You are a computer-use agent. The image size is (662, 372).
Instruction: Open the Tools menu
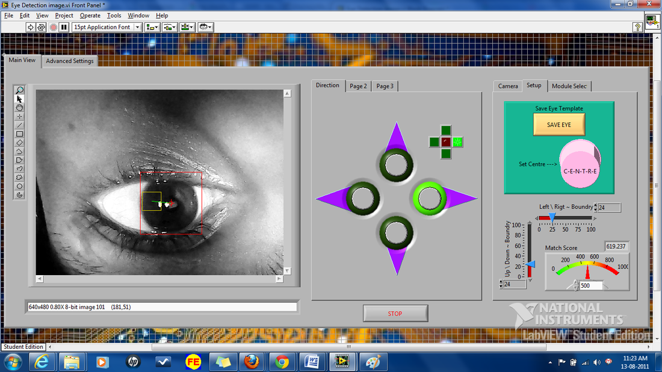114,16
